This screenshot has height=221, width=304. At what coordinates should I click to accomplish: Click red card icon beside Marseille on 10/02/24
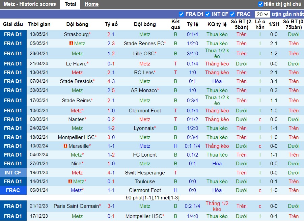click(65, 146)
